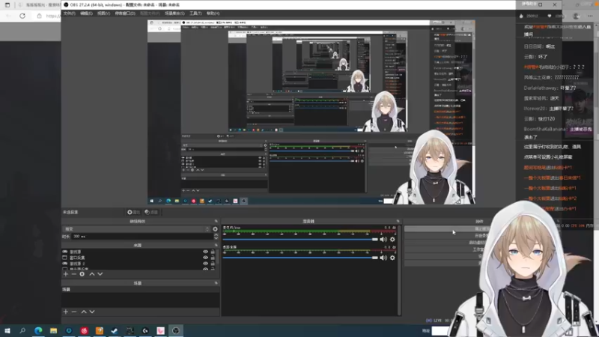Mute the 桌面音频 channel speaker icon
Viewport: 599px width, 337px height.
tap(383, 258)
